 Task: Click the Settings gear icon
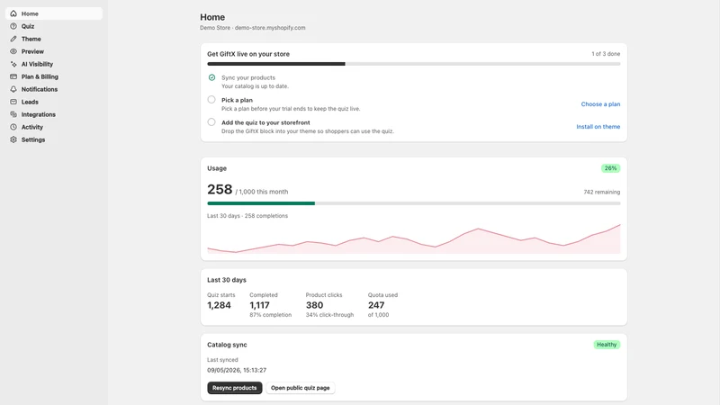coord(13,139)
